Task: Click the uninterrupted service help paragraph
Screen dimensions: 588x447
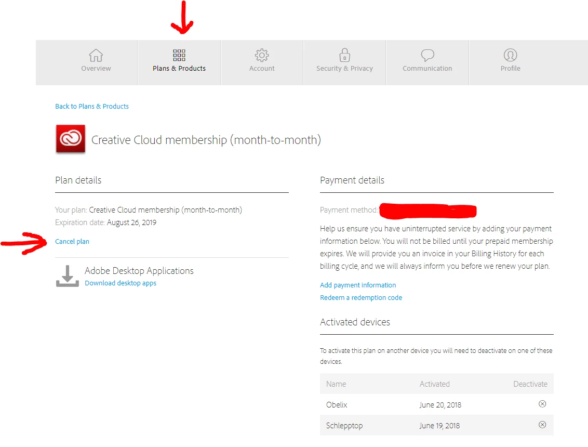Action: click(x=436, y=247)
